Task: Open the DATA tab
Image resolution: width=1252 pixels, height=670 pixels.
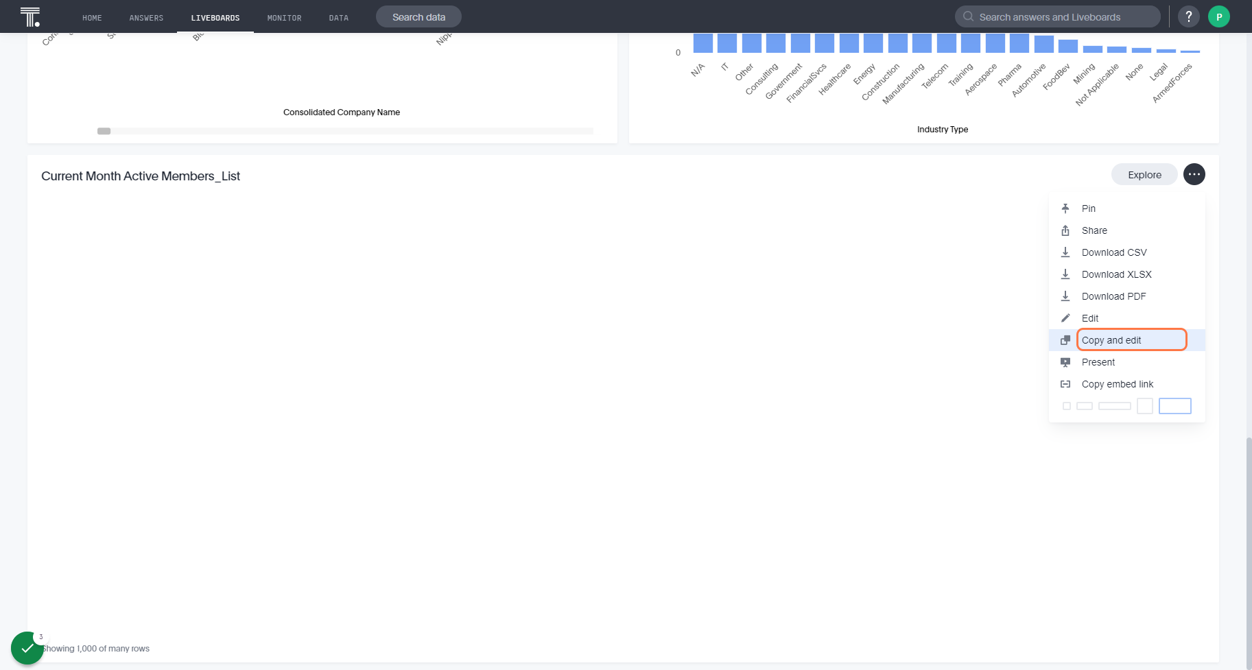Action: pyautogui.click(x=338, y=18)
